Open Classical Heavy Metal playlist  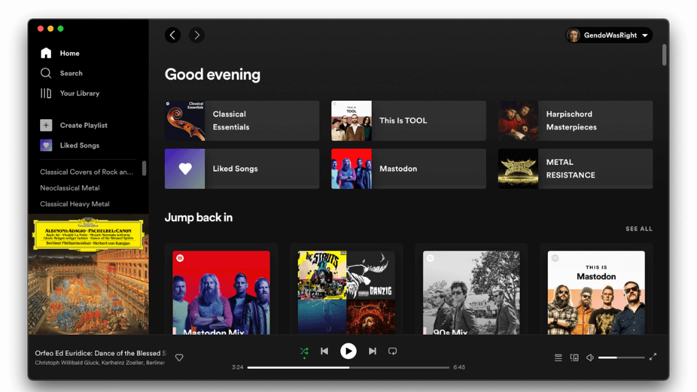75,204
